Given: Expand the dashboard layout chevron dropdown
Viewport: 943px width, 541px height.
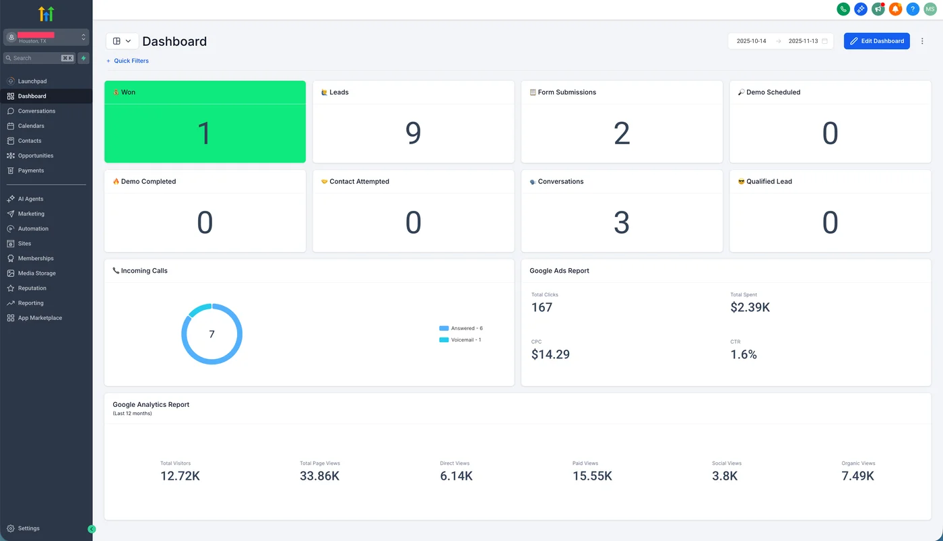Looking at the screenshot, I should (129, 40).
